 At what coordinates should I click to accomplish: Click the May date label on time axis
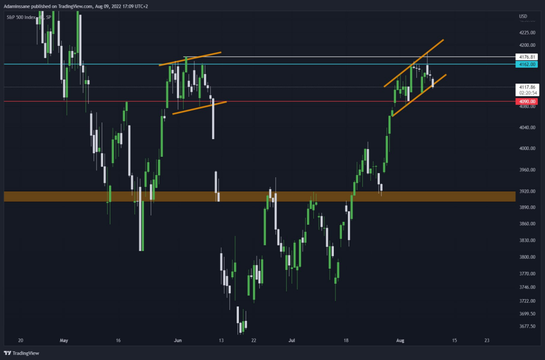(x=64, y=340)
